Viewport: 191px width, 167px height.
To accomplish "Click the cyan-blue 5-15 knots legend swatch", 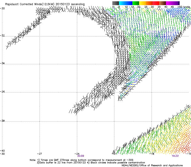I will coord(126,3).
